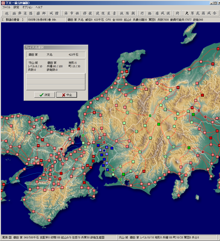Click the 全 toolbar icon
This screenshot has width=220, height=241.
coord(214,14)
